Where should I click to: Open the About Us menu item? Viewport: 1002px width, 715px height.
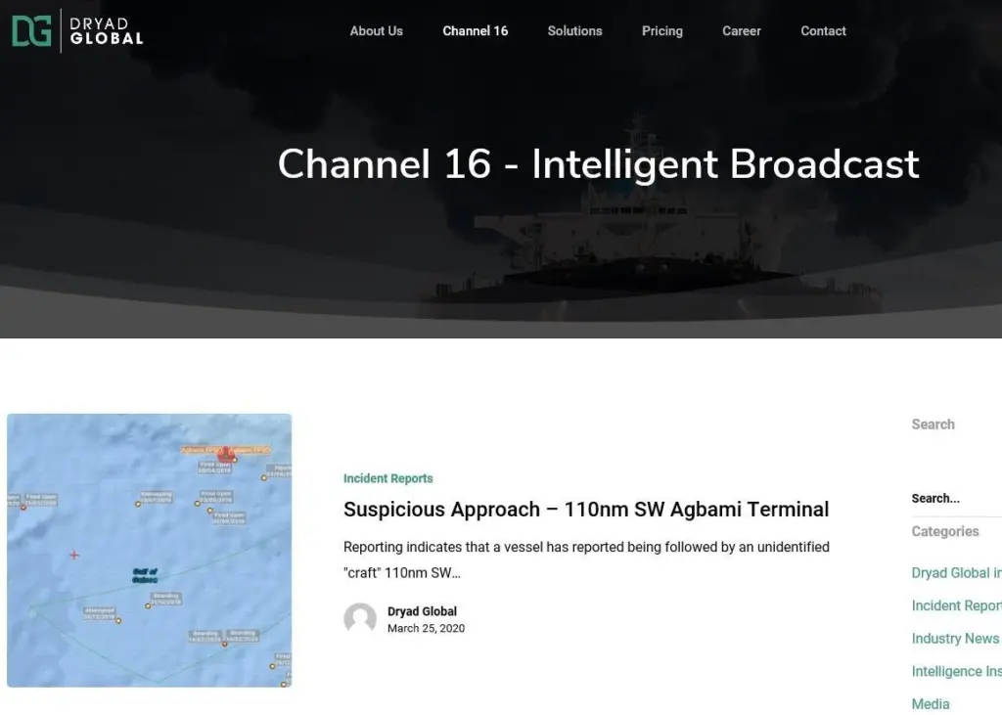(x=376, y=30)
